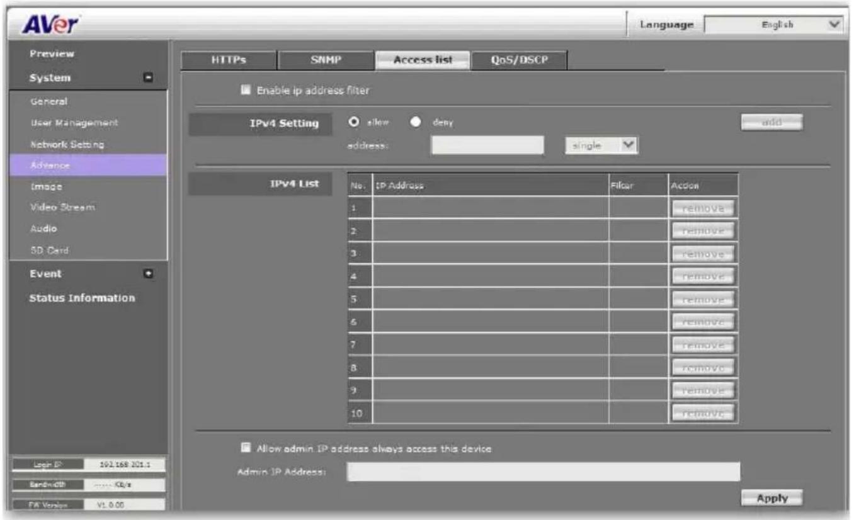Open the QoS/DSCP tab

pos(519,60)
